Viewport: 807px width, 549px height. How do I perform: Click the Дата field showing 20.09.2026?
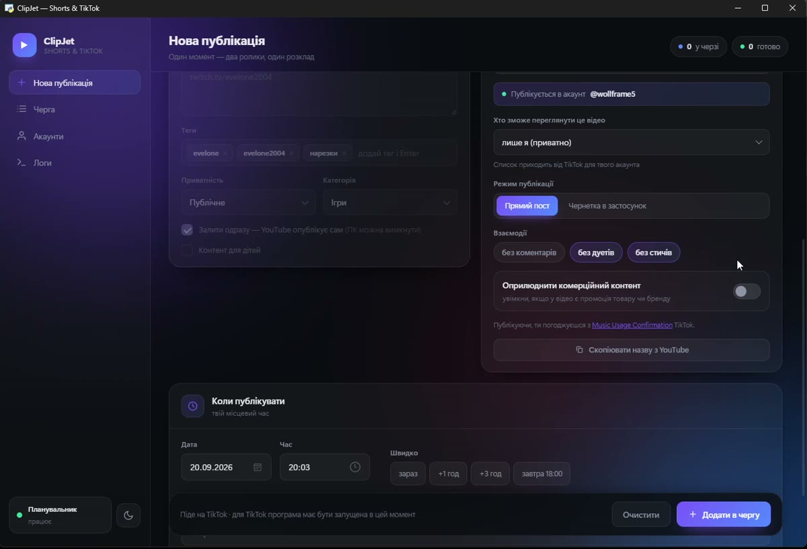point(226,467)
